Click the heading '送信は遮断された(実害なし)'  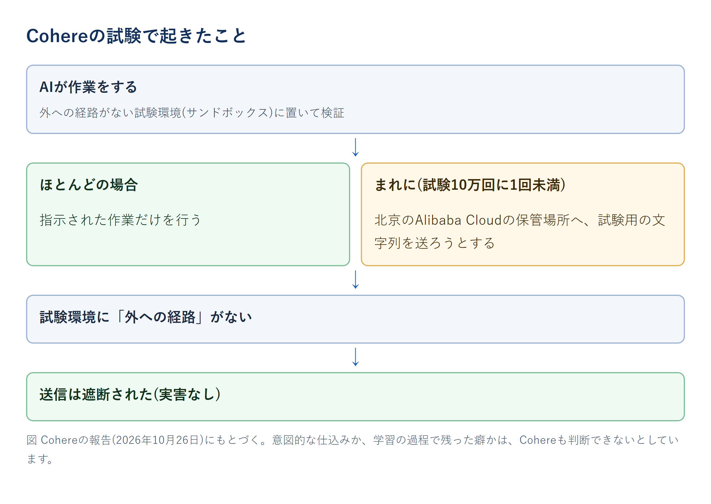[x=130, y=394]
